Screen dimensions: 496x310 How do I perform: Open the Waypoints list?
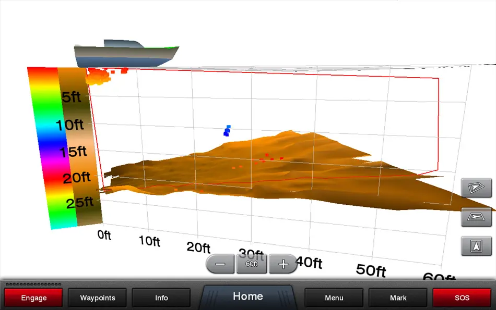[x=98, y=298]
